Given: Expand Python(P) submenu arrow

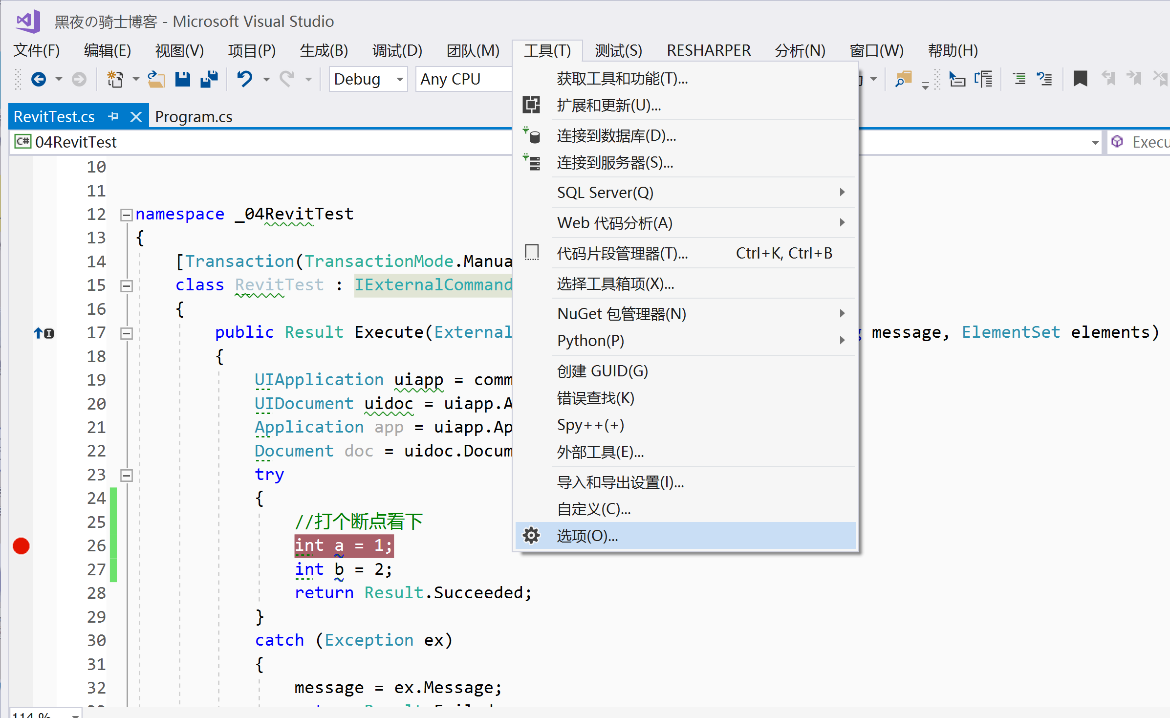Looking at the screenshot, I should [x=843, y=339].
